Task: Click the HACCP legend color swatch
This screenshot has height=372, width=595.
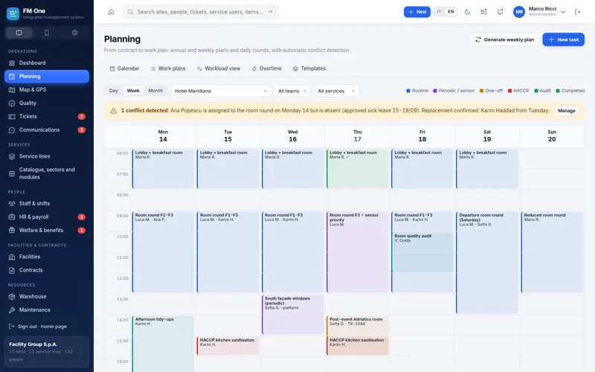Action: point(509,91)
